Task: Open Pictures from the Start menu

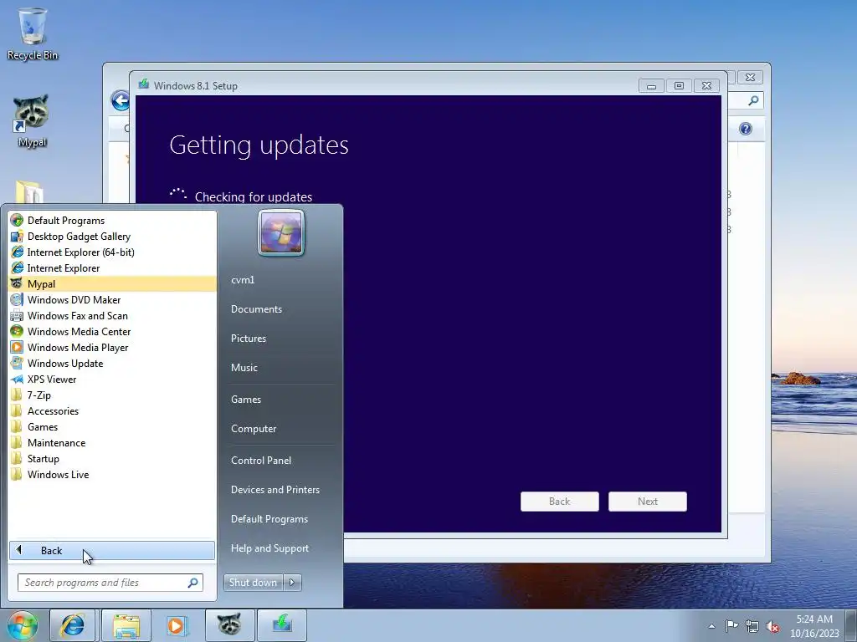Action: [249, 339]
